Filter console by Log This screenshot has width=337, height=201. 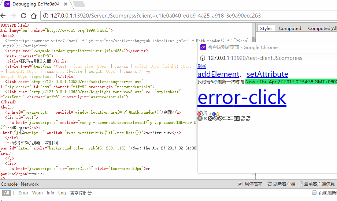[62, 193]
